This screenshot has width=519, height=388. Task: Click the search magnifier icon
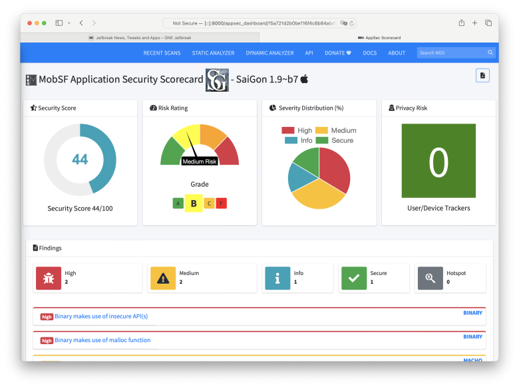[x=490, y=52]
